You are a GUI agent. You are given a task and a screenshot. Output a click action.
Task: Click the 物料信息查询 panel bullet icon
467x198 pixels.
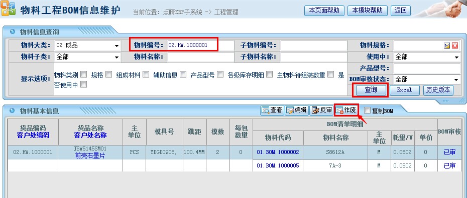tap(12, 31)
